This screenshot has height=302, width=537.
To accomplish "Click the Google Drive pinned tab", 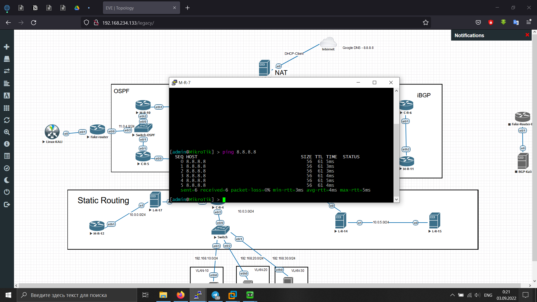I will (77, 8).
